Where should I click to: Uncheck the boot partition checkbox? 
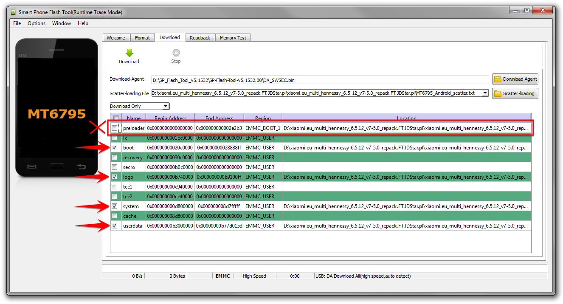click(x=115, y=148)
